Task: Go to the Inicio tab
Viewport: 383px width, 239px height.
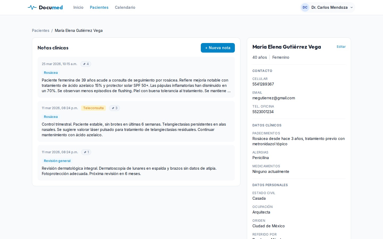Action: point(78,7)
